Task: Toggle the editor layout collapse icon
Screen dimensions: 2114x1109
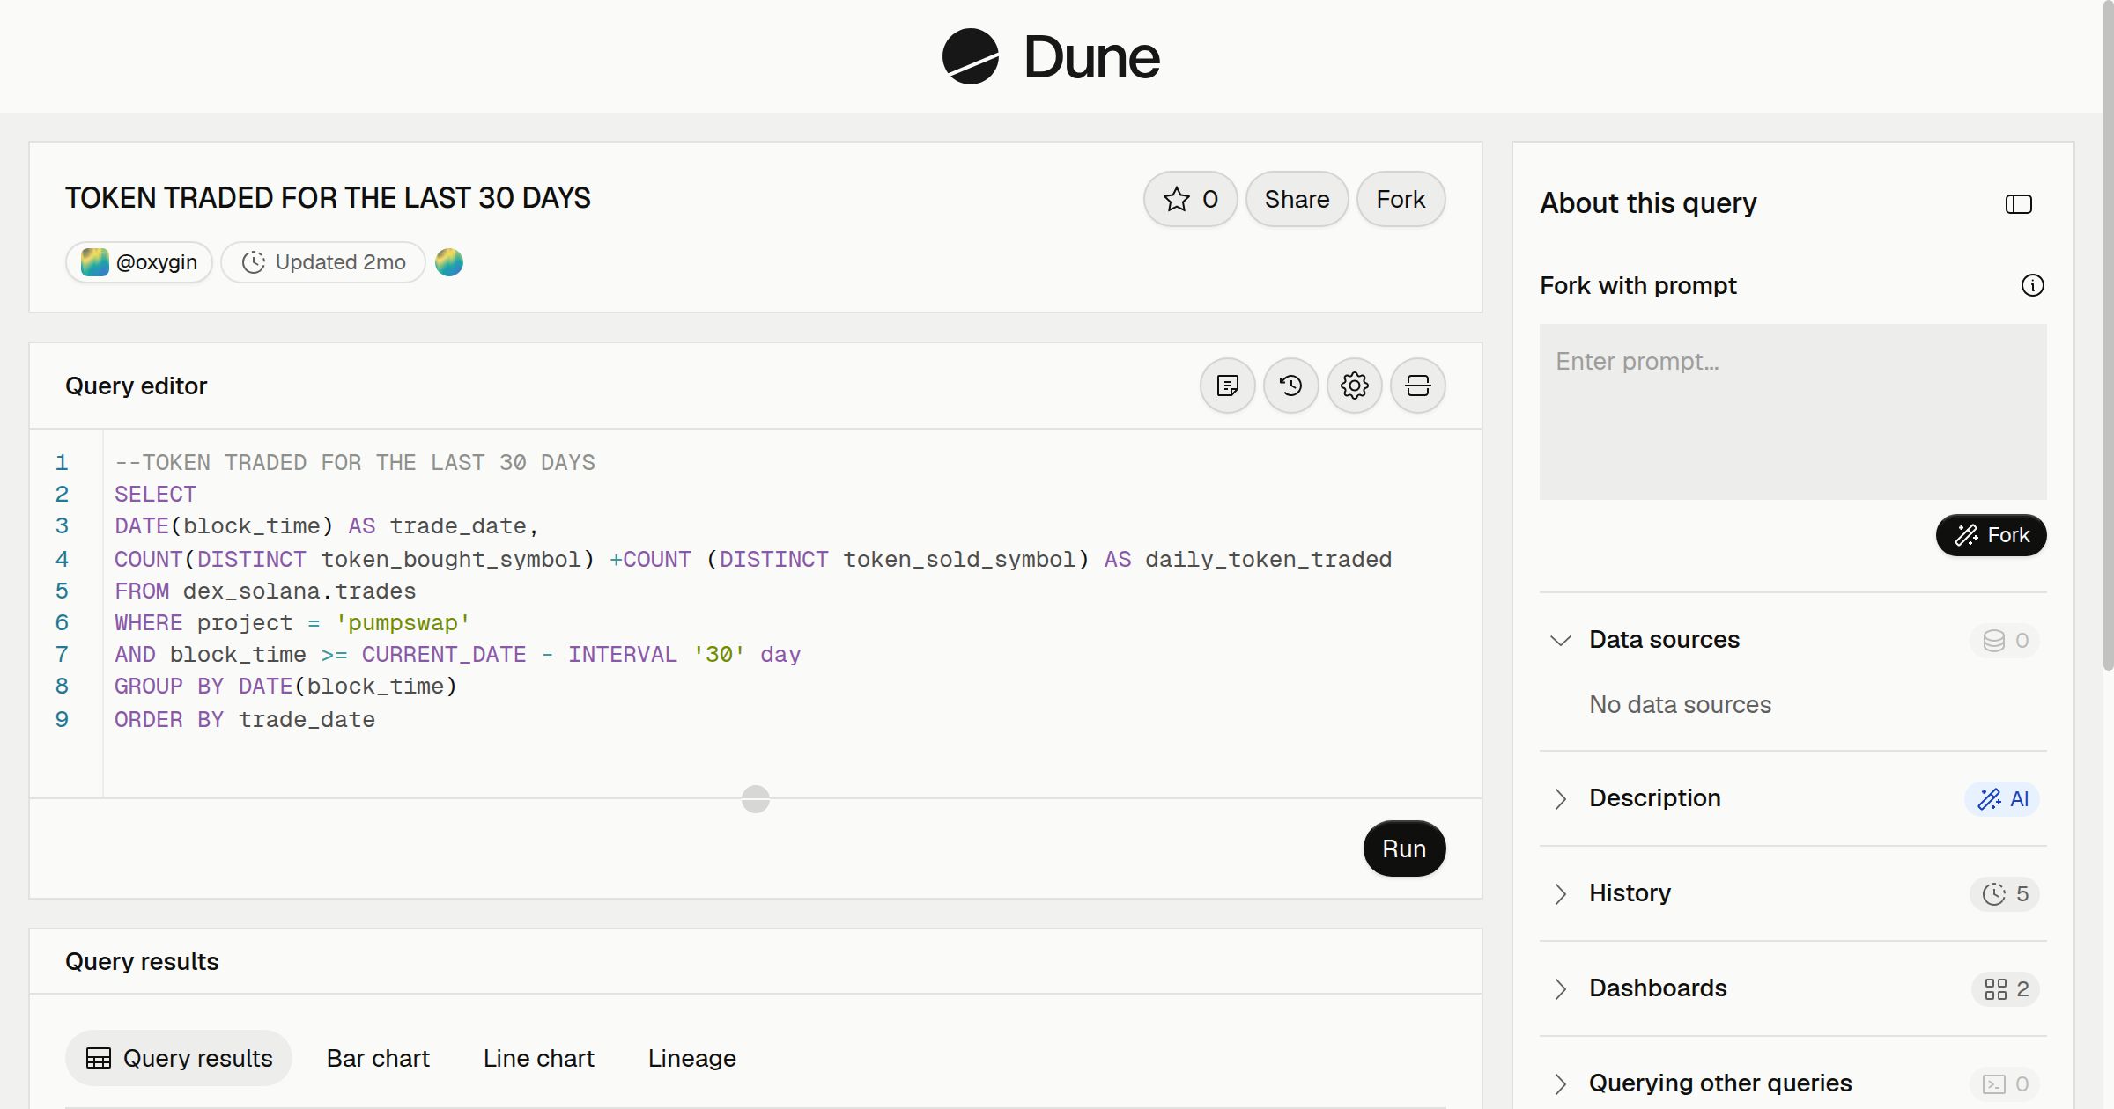Action: pos(1417,386)
